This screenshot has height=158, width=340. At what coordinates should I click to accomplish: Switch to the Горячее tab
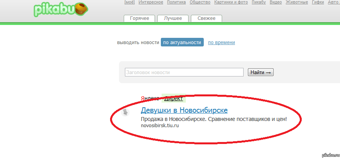139,18
